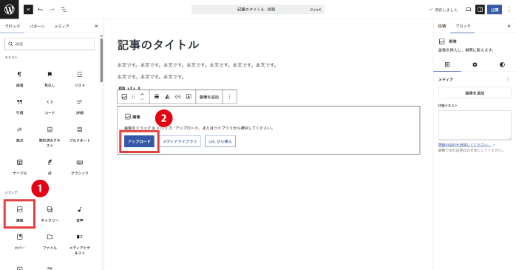Switch to the メディア inserter tab
516x270 pixels.
click(x=61, y=26)
